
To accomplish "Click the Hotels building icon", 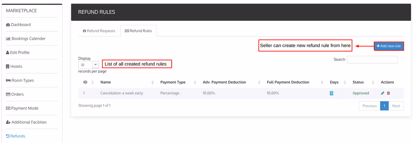I will point(7,66).
